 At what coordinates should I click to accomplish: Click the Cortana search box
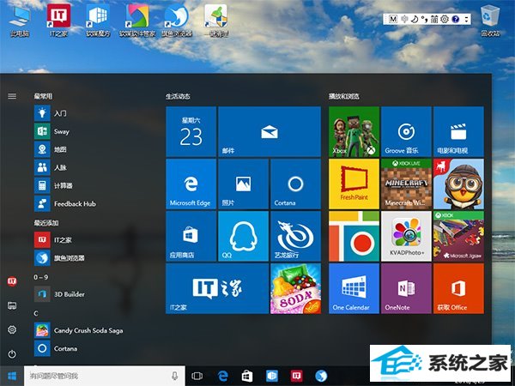pos(105,376)
